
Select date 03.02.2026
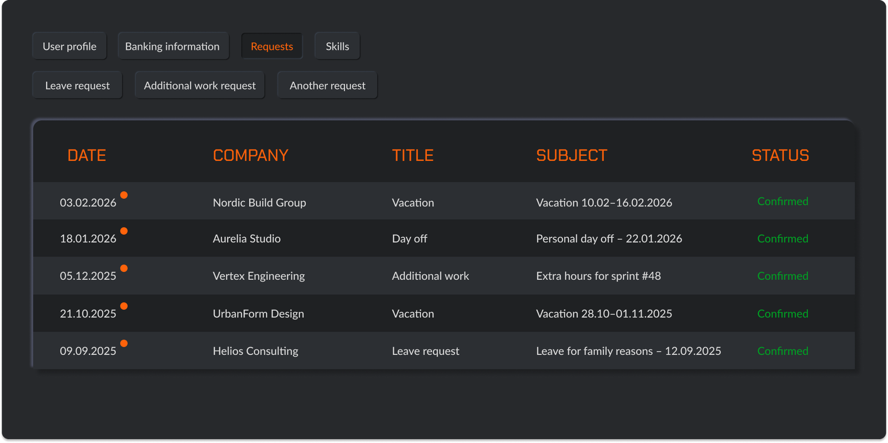click(88, 203)
